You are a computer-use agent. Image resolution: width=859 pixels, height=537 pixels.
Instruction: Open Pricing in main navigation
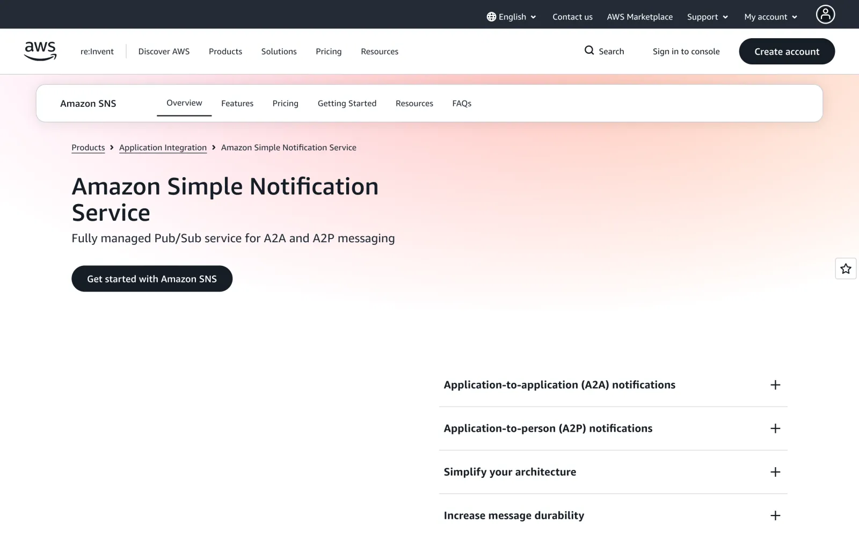click(329, 52)
